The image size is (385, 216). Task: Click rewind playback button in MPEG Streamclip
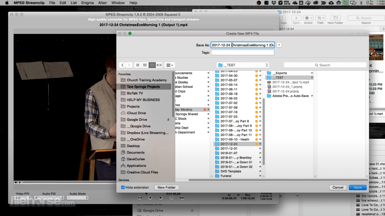pyautogui.click(x=139, y=198)
